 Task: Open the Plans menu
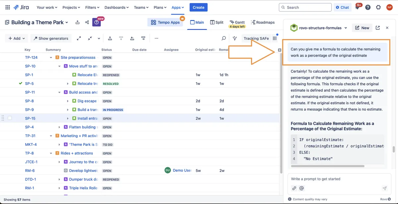[161, 7]
